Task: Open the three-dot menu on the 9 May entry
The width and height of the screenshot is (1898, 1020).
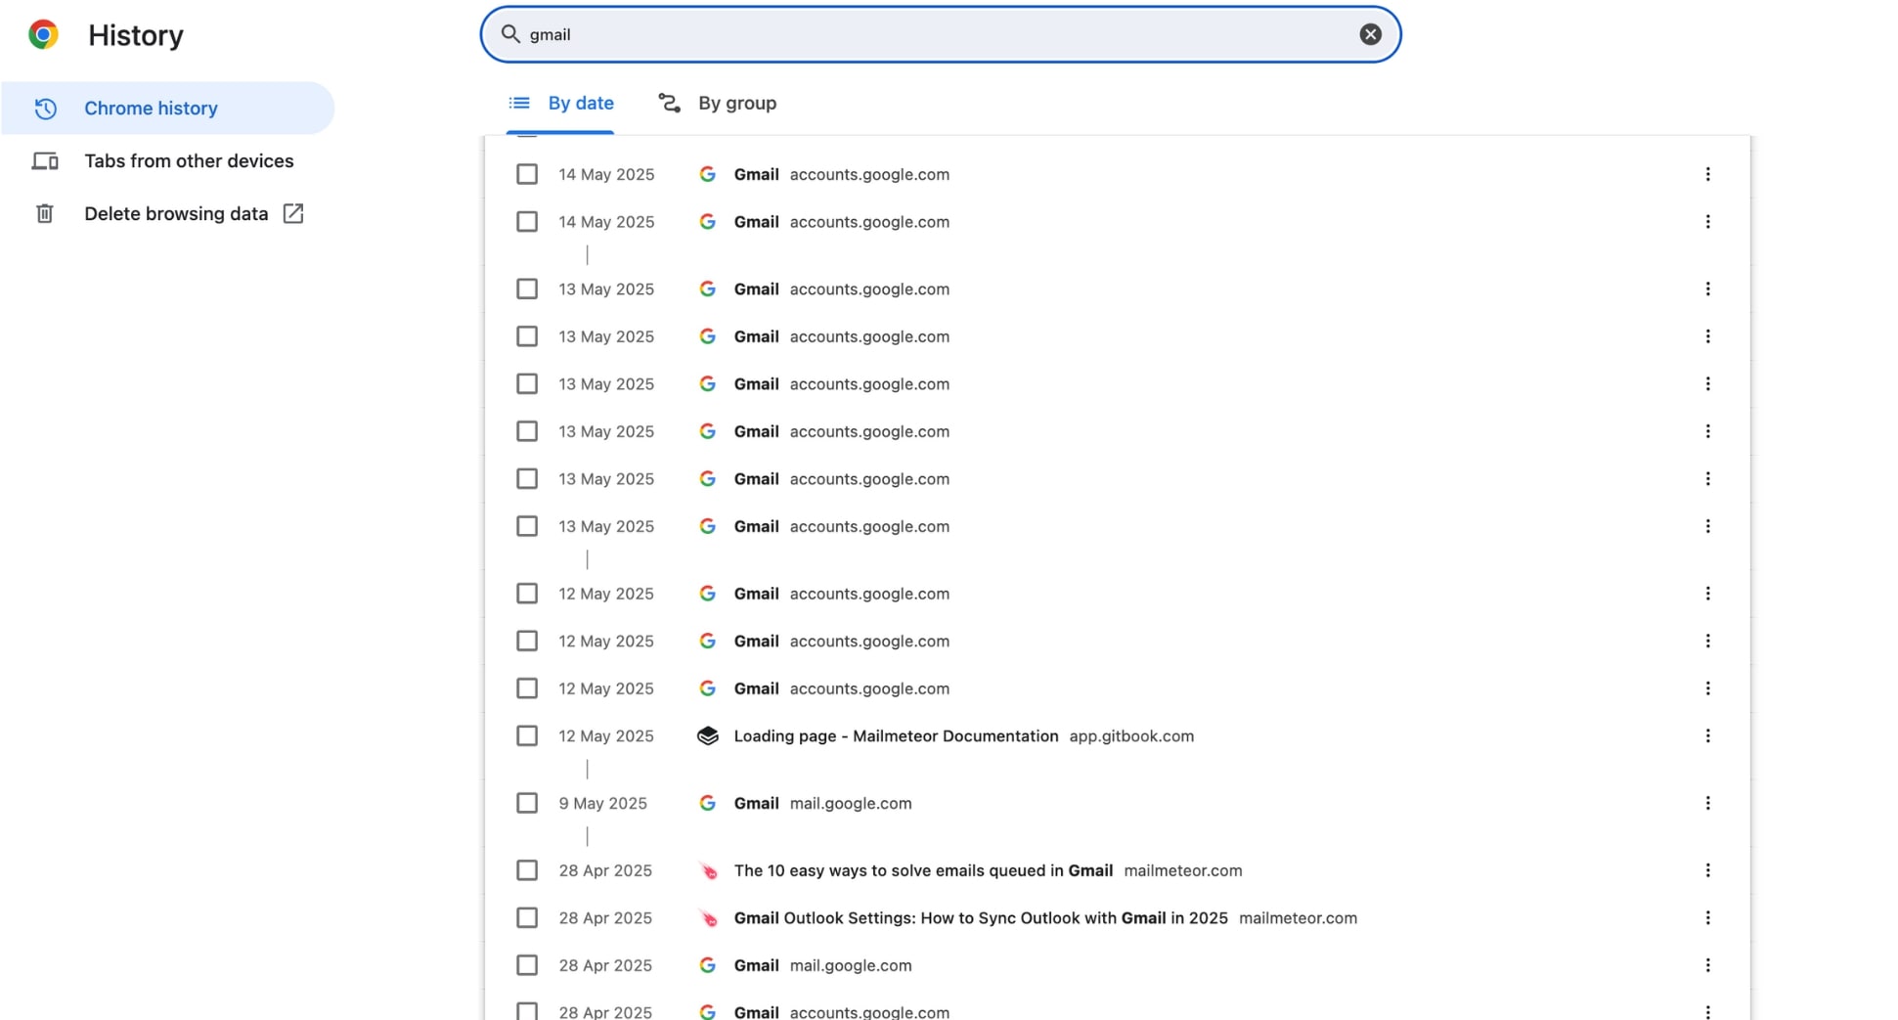Action: pyautogui.click(x=1708, y=803)
